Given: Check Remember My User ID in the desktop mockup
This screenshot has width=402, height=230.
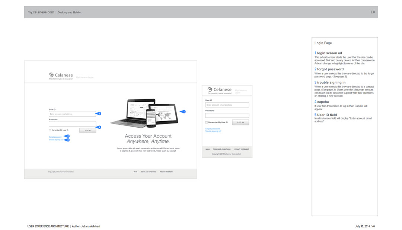Looking at the screenshot, I should point(50,130).
